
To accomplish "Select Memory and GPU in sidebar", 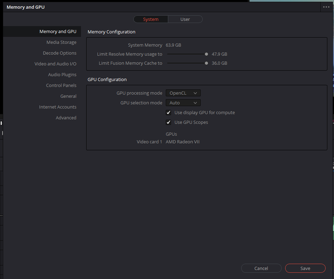I will (42, 31).
